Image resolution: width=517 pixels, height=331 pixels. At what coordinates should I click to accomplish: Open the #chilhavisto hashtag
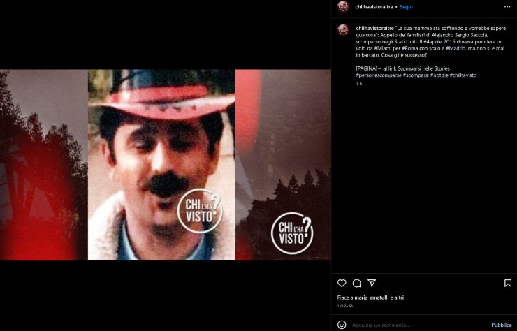[x=463, y=75]
